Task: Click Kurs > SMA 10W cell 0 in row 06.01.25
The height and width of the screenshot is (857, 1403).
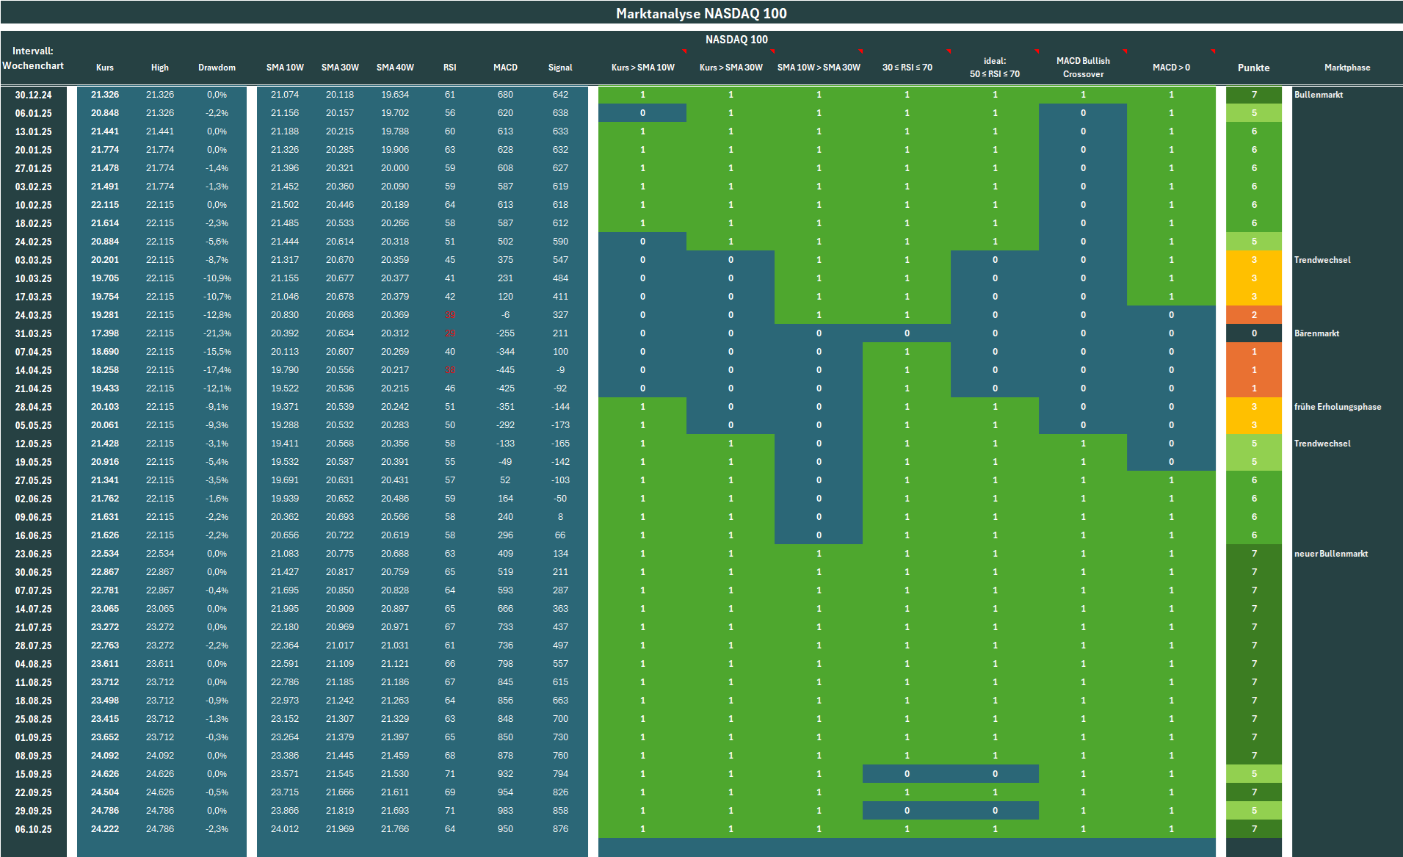Action: [642, 113]
